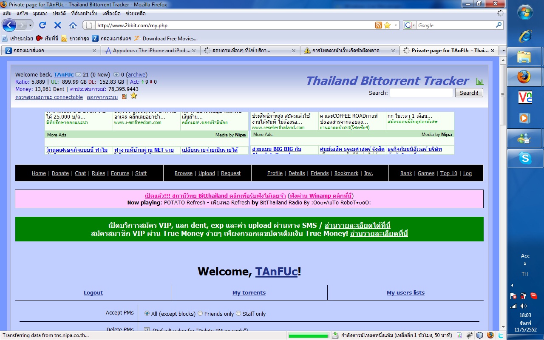Open the address bar history dropdown
This screenshot has width=544, height=340.
point(396,25)
